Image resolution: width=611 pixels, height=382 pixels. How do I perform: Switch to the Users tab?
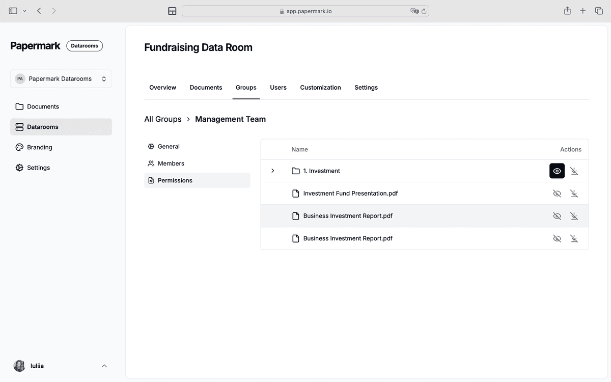tap(278, 88)
